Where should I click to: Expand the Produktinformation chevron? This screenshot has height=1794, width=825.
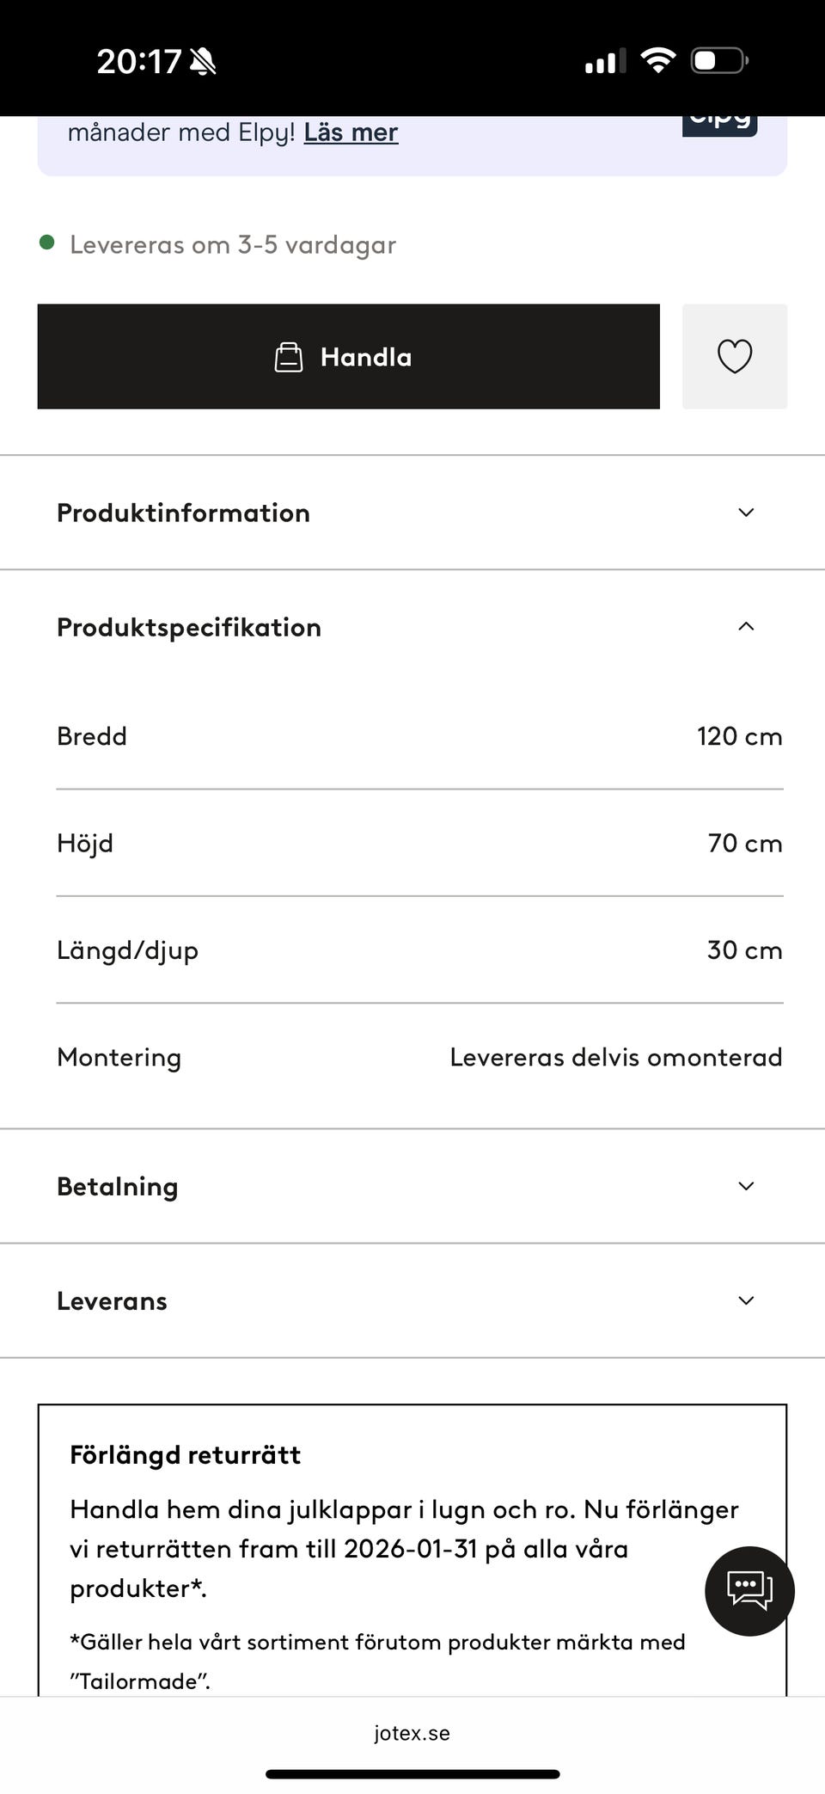click(x=746, y=513)
